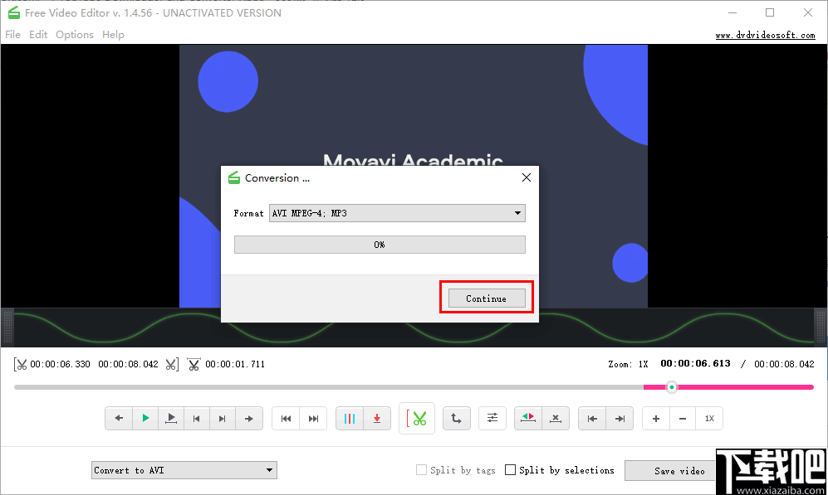Enable Split by selections option
The image size is (828, 495).
click(511, 470)
